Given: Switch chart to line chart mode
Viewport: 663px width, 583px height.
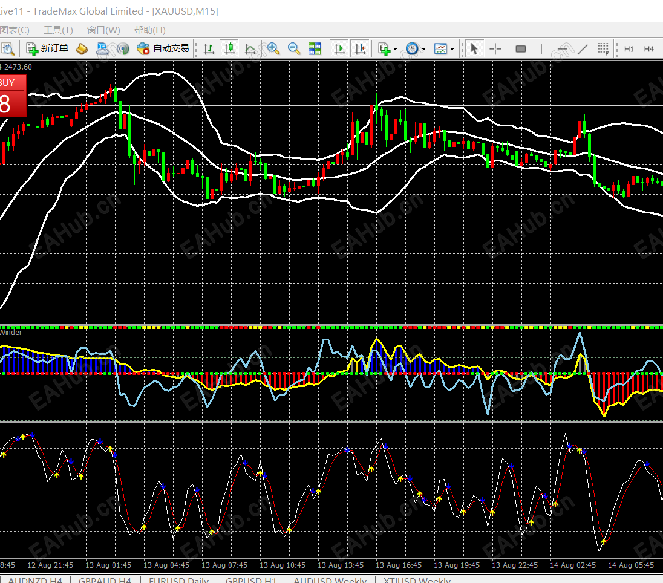Looking at the screenshot, I should click(x=250, y=49).
